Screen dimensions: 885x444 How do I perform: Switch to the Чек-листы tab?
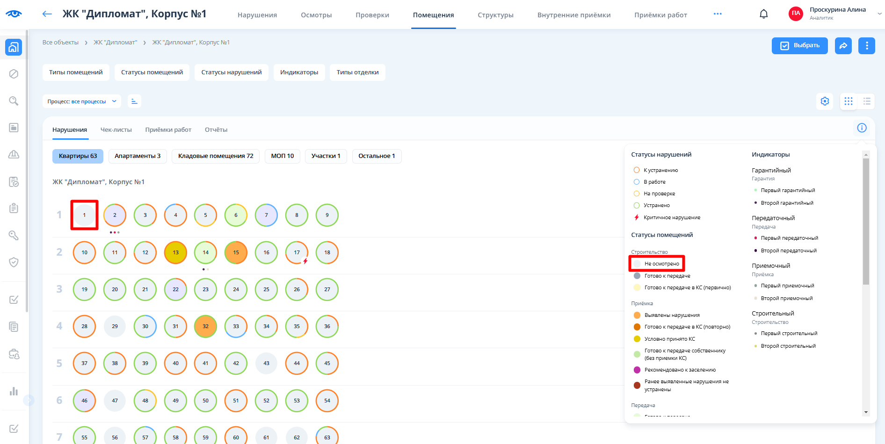pyautogui.click(x=116, y=130)
